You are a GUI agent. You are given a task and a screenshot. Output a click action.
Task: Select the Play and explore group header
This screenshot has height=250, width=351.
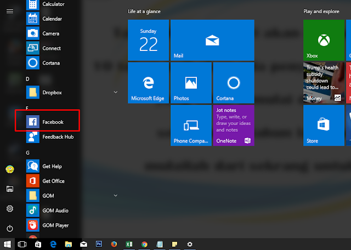(x=321, y=12)
